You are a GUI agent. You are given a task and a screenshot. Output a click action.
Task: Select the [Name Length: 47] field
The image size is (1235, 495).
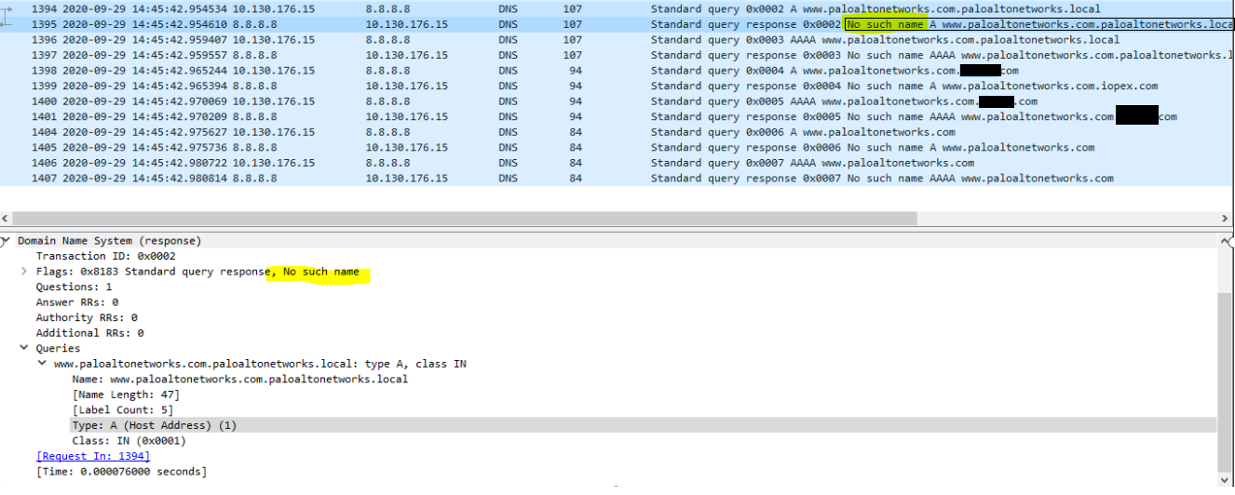coord(126,395)
